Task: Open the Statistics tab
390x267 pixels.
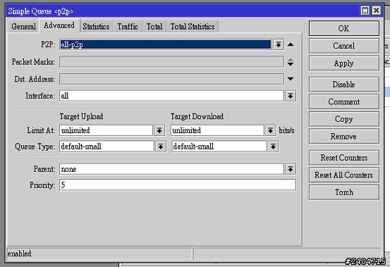Action: tap(96, 27)
